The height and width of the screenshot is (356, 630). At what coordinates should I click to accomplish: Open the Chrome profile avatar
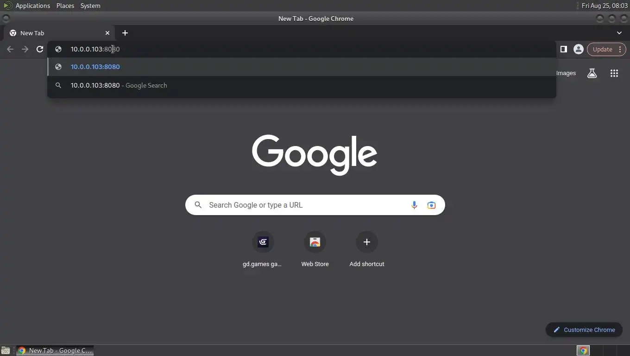coord(578,49)
